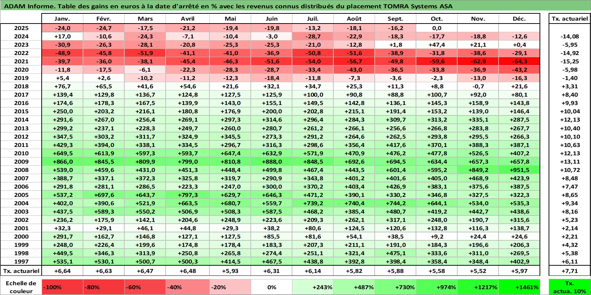Select the overall Tx. actuariel total +7,71
This screenshot has height=295, width=591.
570,271
